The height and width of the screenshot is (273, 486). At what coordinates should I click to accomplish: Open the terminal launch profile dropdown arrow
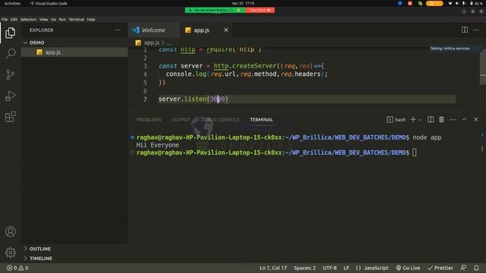[420, 120]
